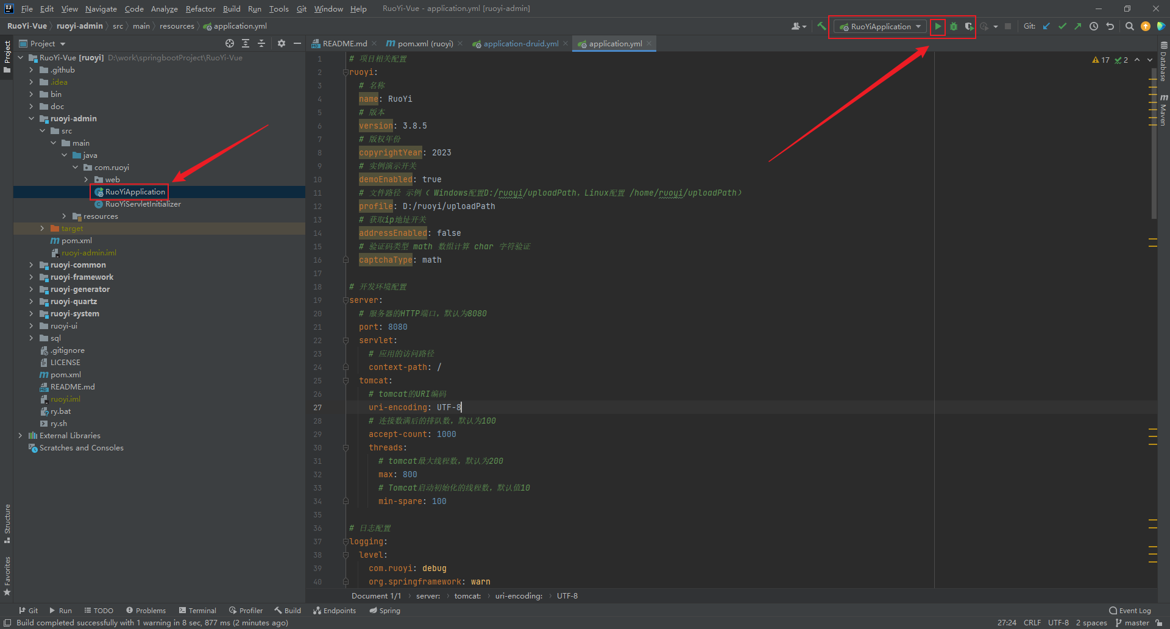Viewport: 1170px width, 629px height.
Task: Open the Refactor menu
Action: [200, 9]
